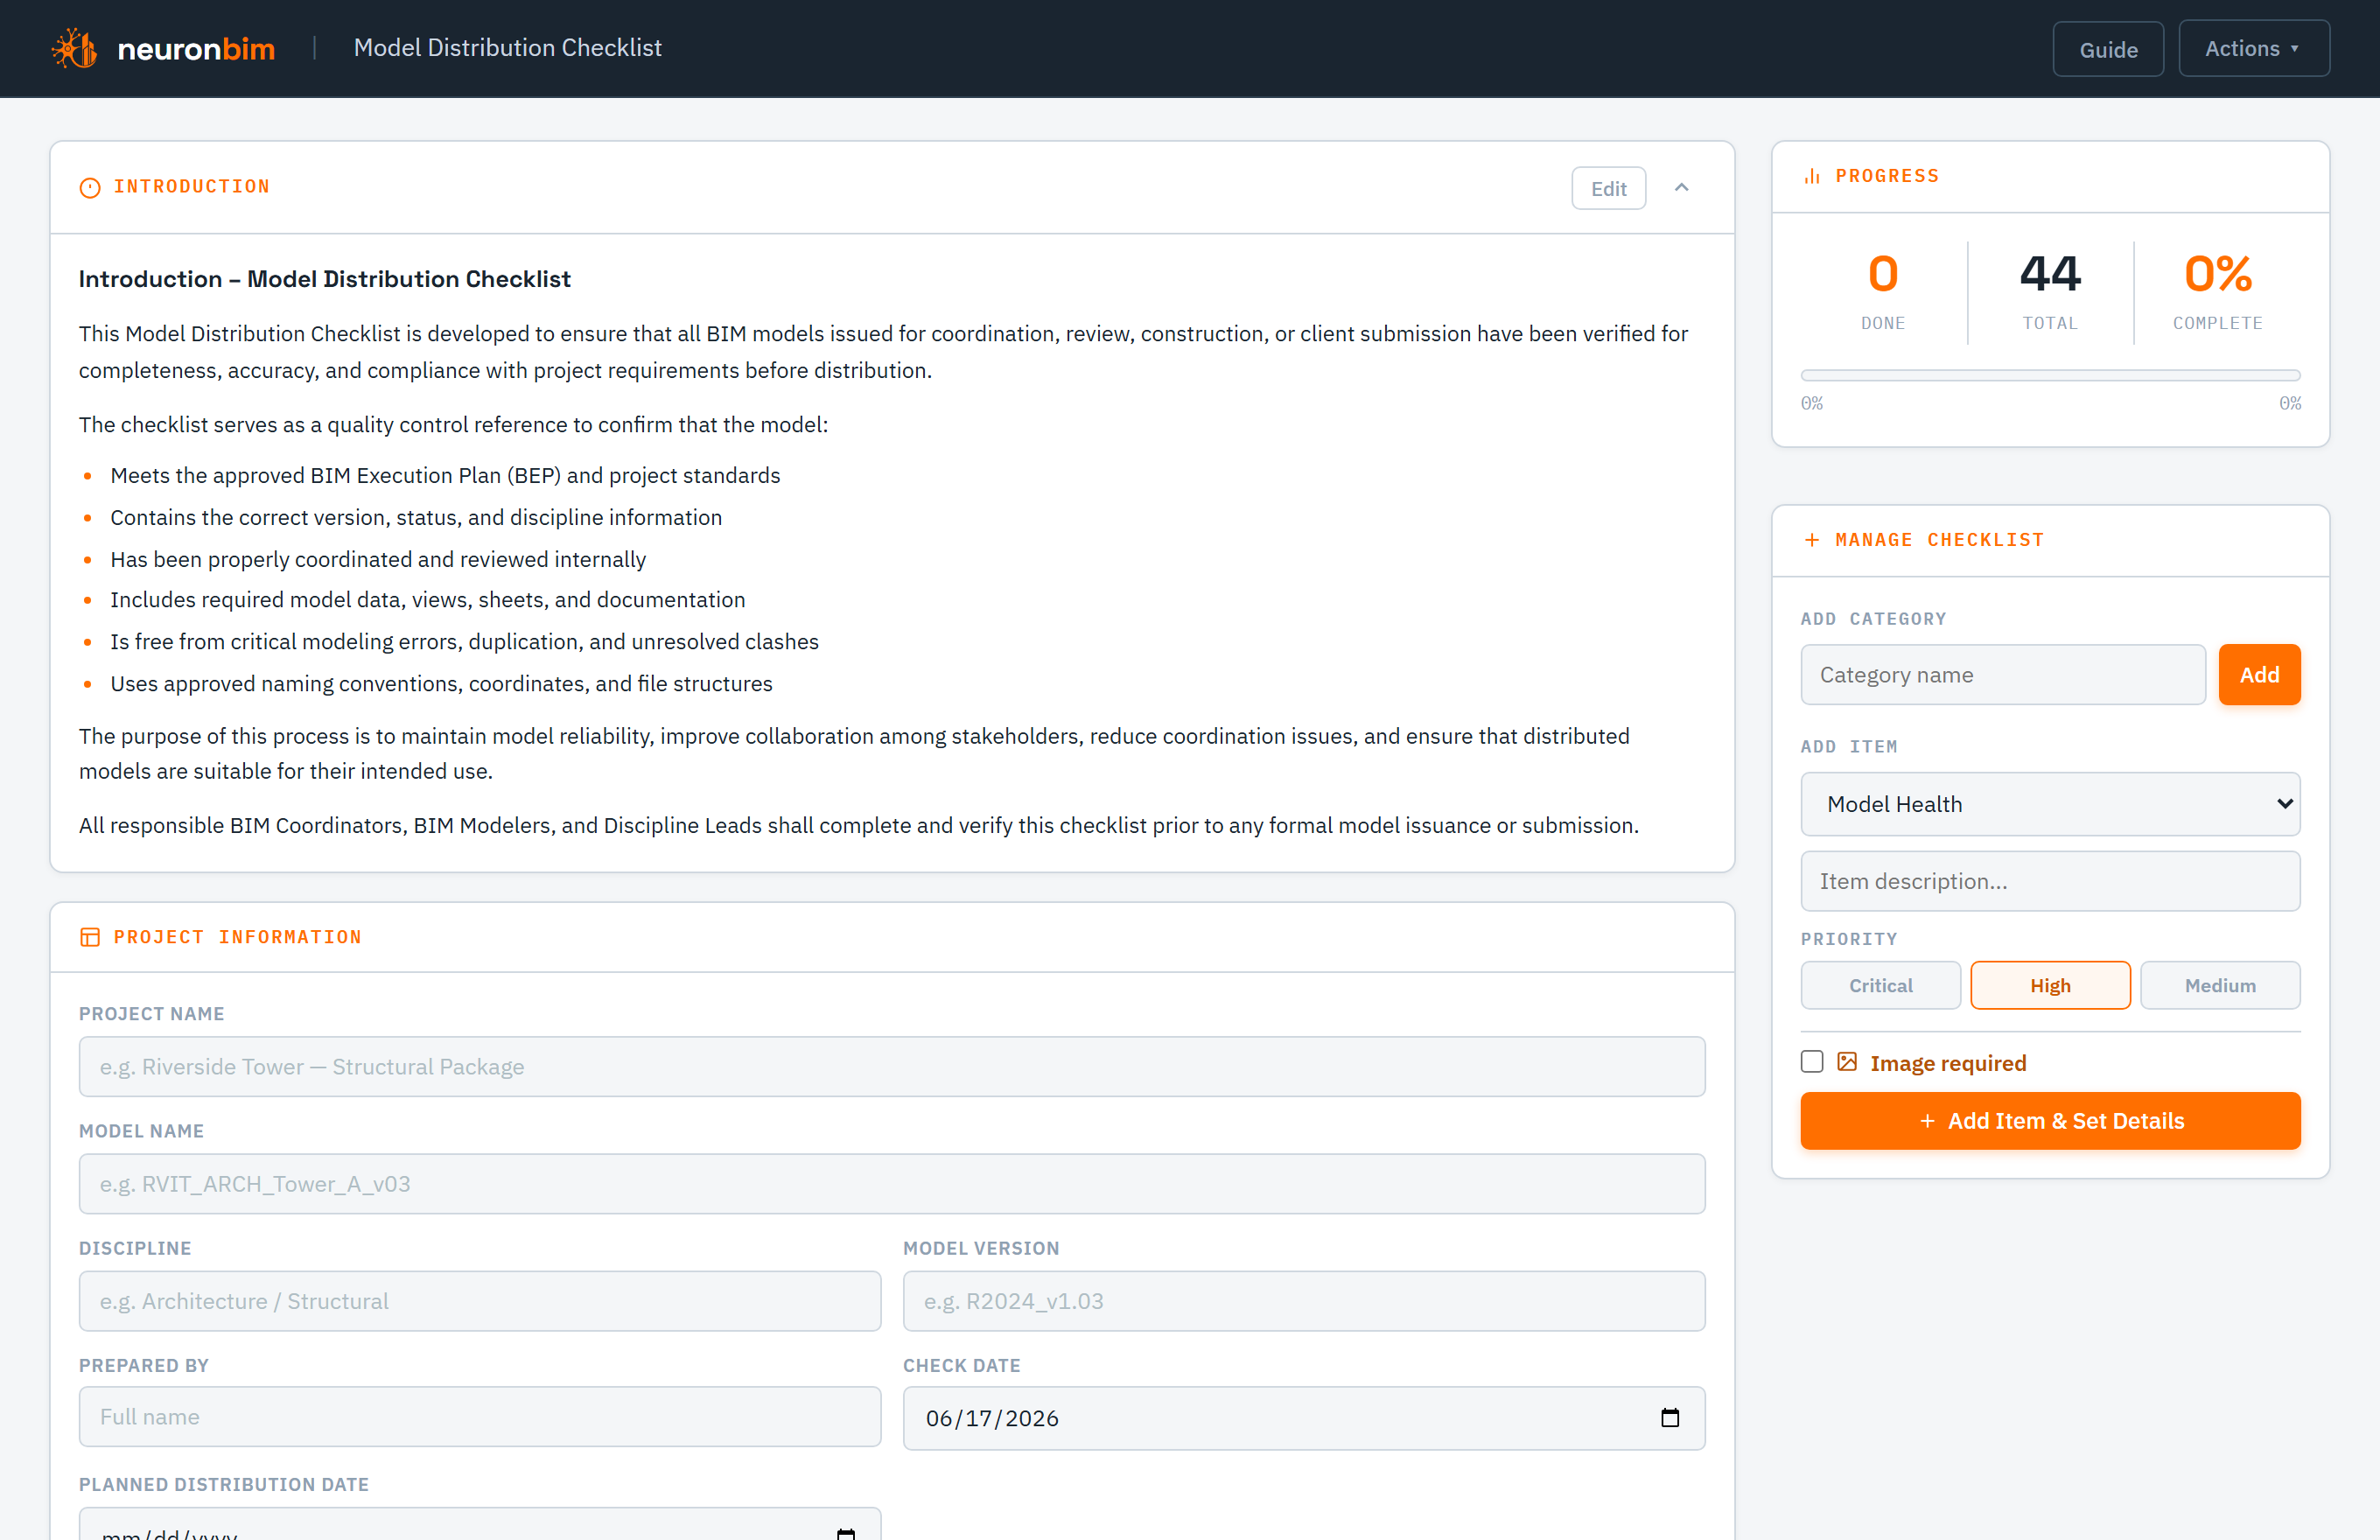Click the neuronbim brand name
The height and width of the screenshot is (1540, 2380).
pos(196,49)
